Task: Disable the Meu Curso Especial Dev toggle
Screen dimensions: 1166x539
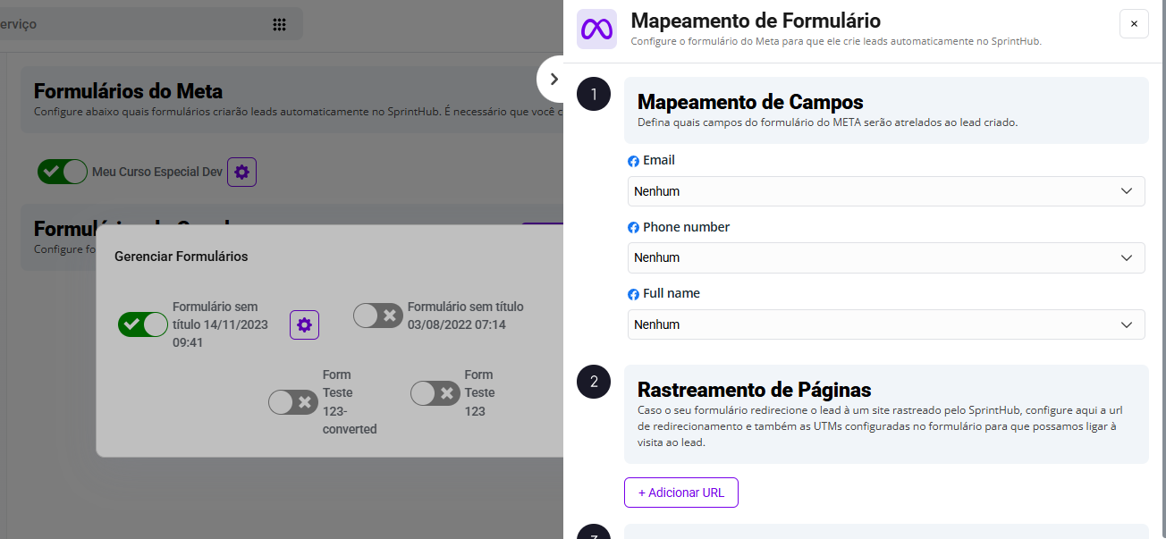Action: 63,172
